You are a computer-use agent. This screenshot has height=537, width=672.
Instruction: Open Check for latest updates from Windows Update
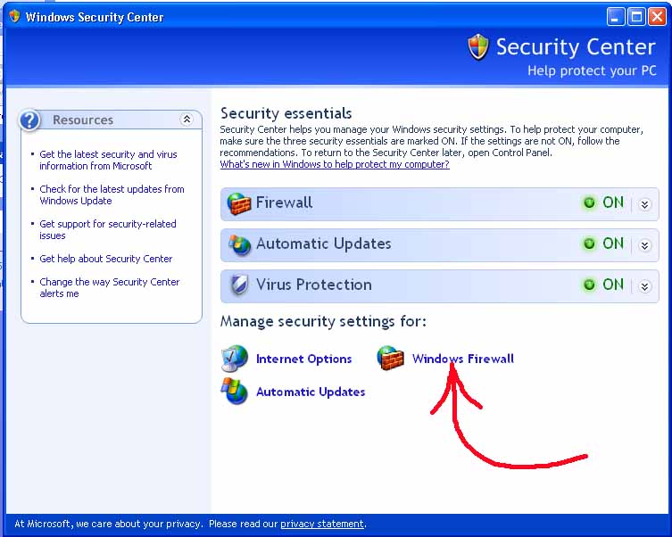112,194
